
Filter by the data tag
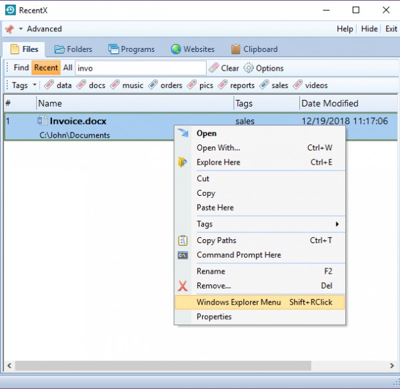(x=57, y=85)
